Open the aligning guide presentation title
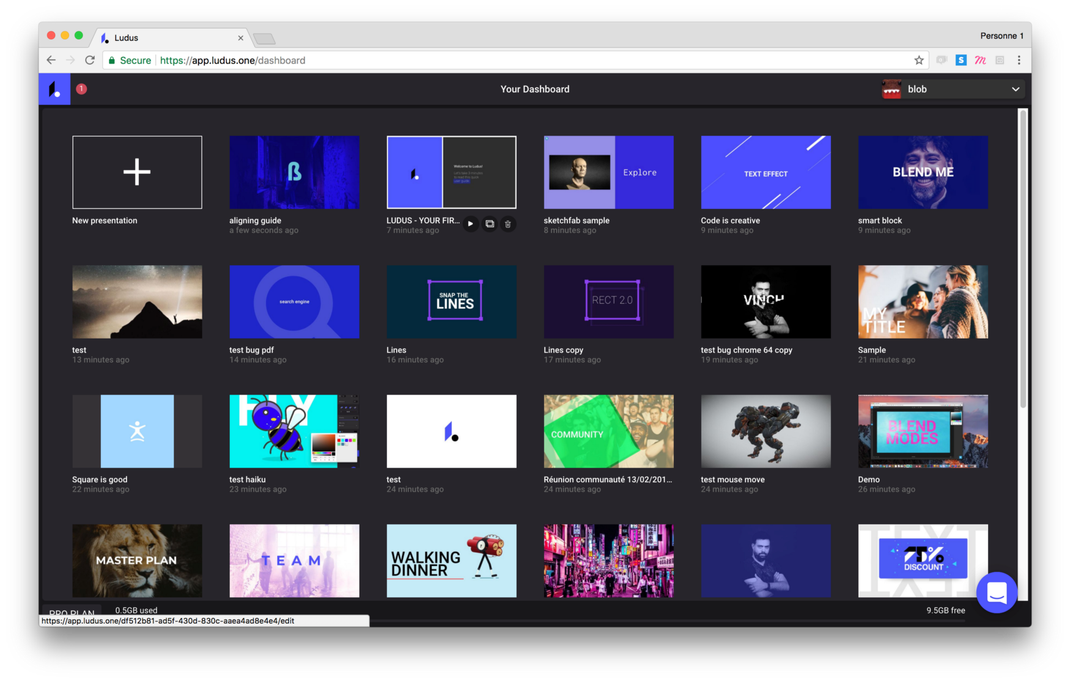This screenshot has height=682, width=1070. coord(255,221)
